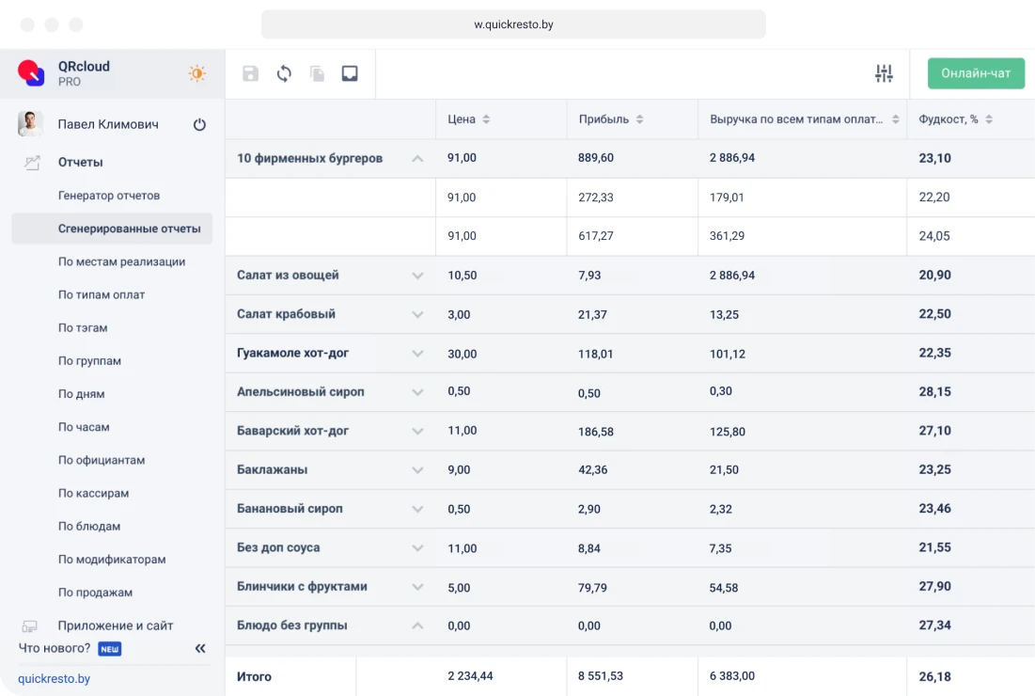Follow the quickresto.by link
The width and height of the screenshot is (1035, 696).
(x=55, y=678)
